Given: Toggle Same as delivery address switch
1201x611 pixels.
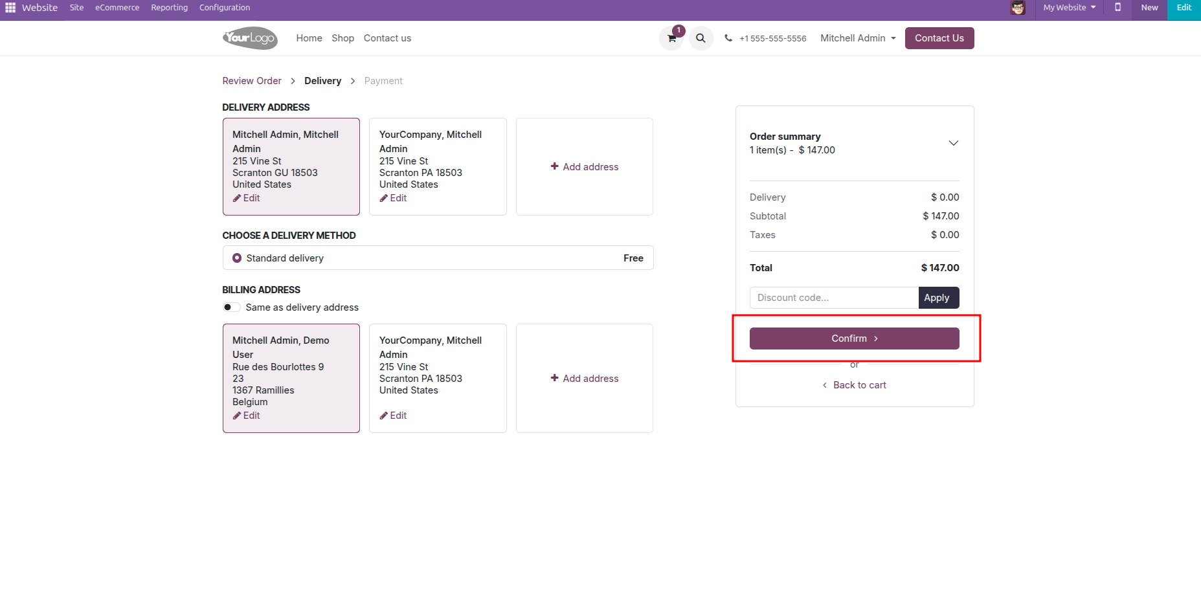Looking at the screenshot, I should (x=231, y=307).
